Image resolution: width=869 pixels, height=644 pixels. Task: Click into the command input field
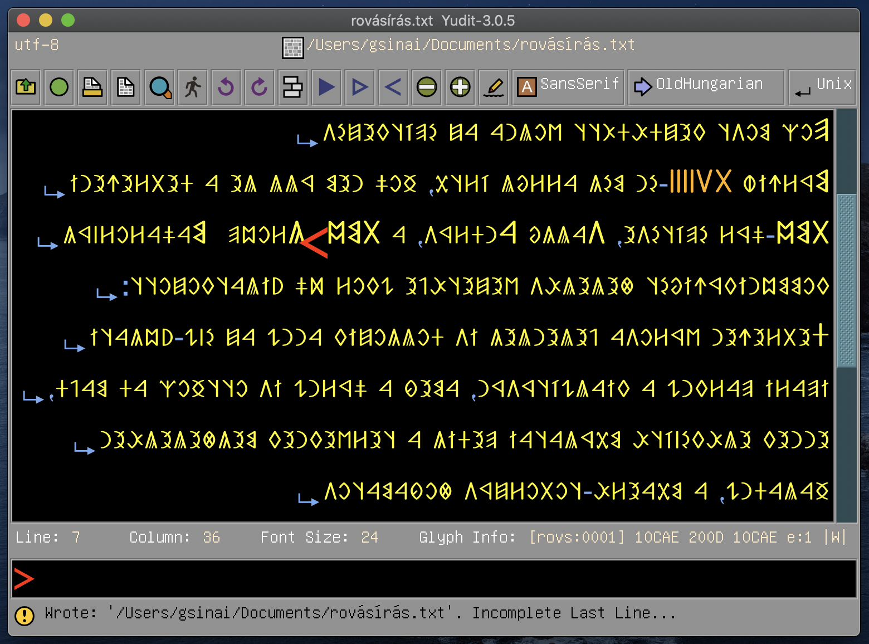point(434,579)
